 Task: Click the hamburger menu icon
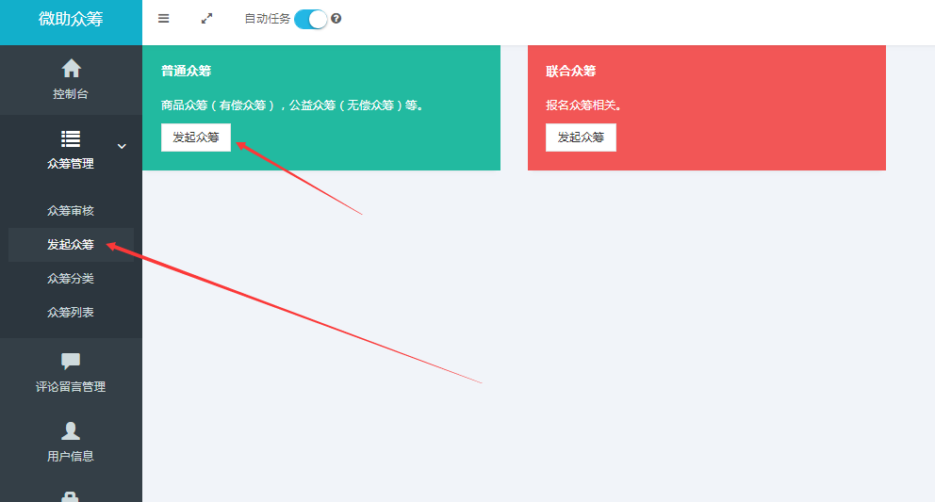point(163,19)
